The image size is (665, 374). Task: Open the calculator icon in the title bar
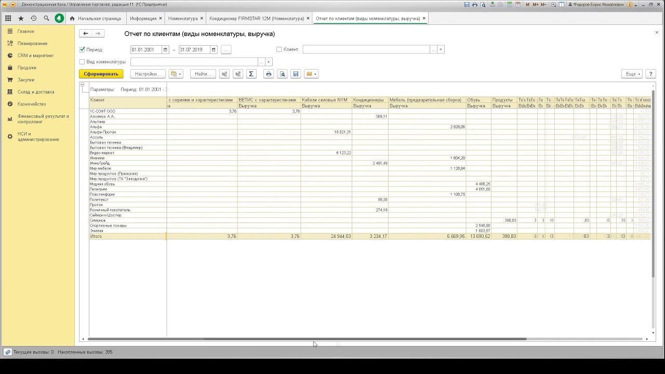(x=510, y=5)
